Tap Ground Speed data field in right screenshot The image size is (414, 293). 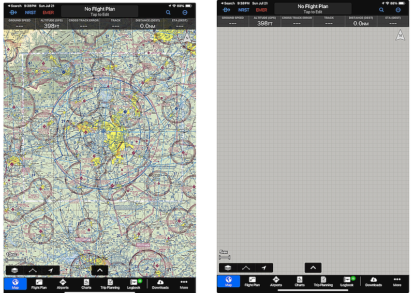coord(233,21)
